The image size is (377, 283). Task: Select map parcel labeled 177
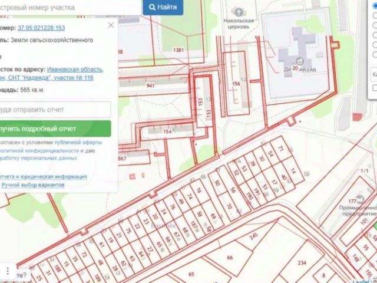coord(352,201)
